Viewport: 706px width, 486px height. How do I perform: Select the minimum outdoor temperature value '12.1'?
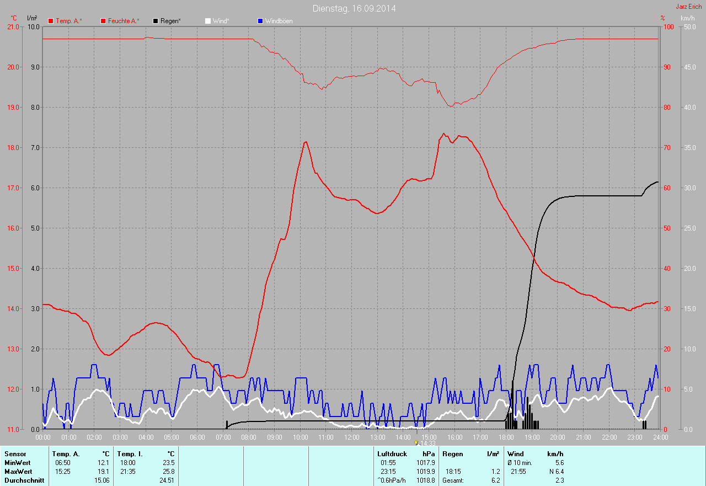(104, 462)
